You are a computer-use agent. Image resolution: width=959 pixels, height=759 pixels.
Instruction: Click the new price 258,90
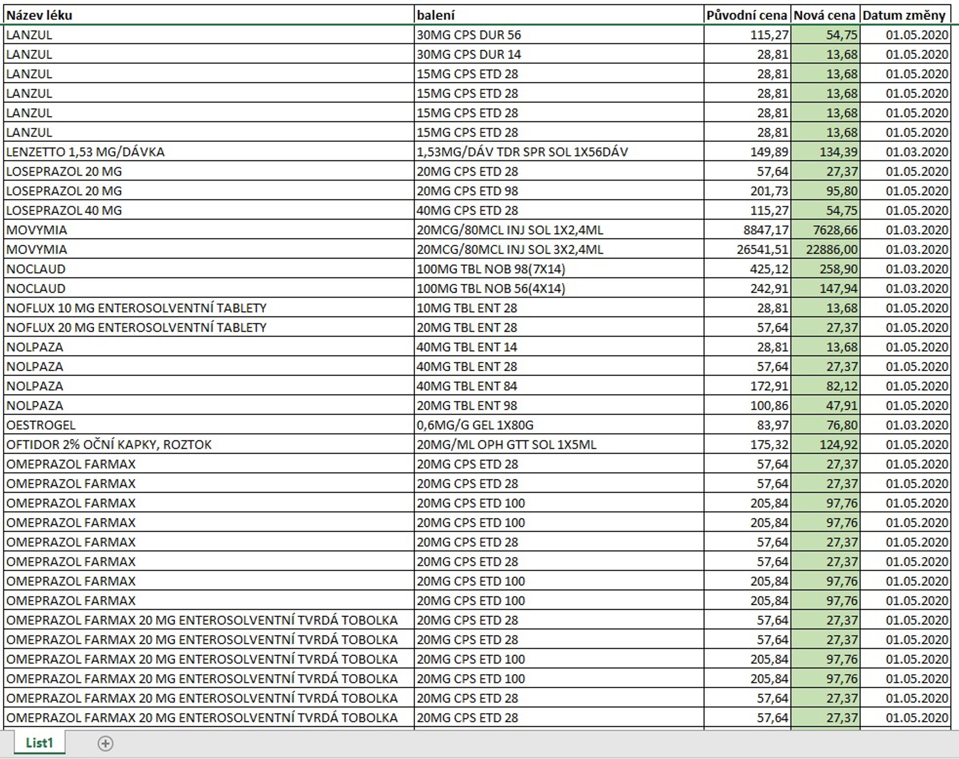click(825, 269)
